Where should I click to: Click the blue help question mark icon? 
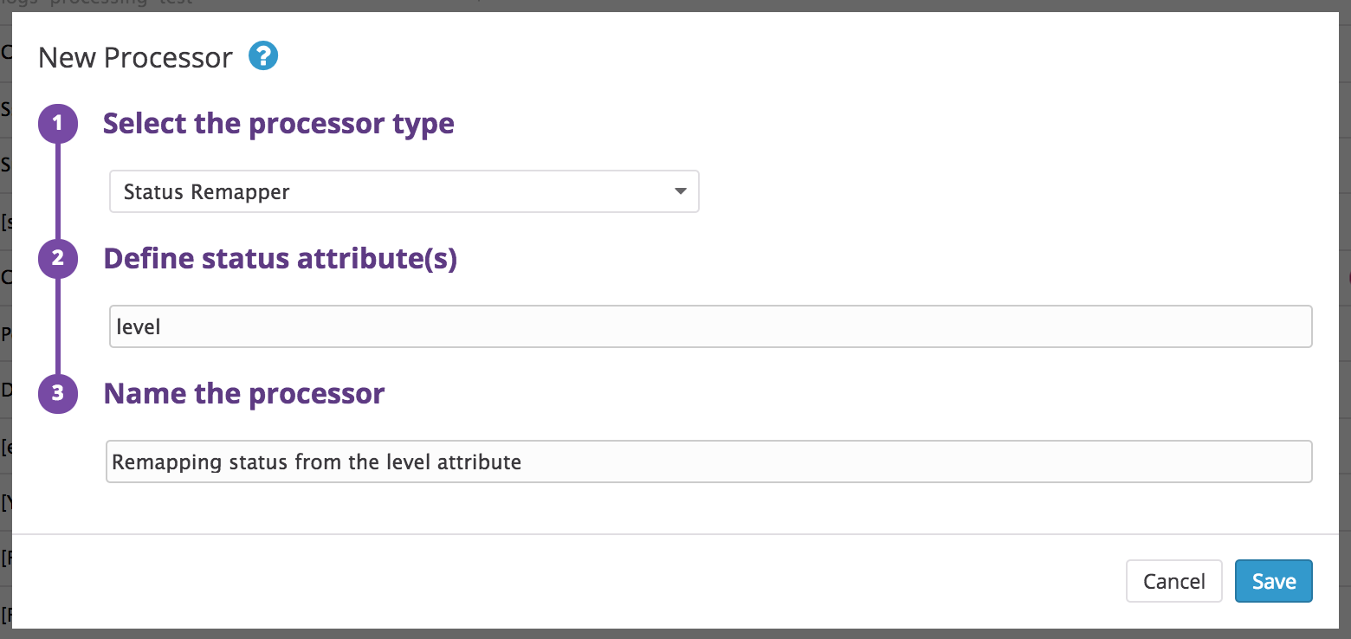tap(263, 57)
